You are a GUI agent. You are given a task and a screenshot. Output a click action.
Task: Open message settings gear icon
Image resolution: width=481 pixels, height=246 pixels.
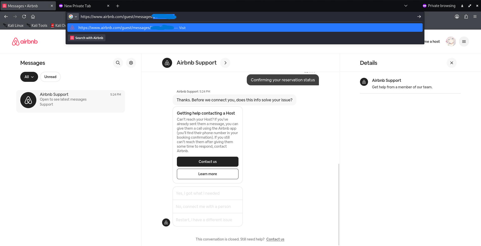[x=131, y=63]
